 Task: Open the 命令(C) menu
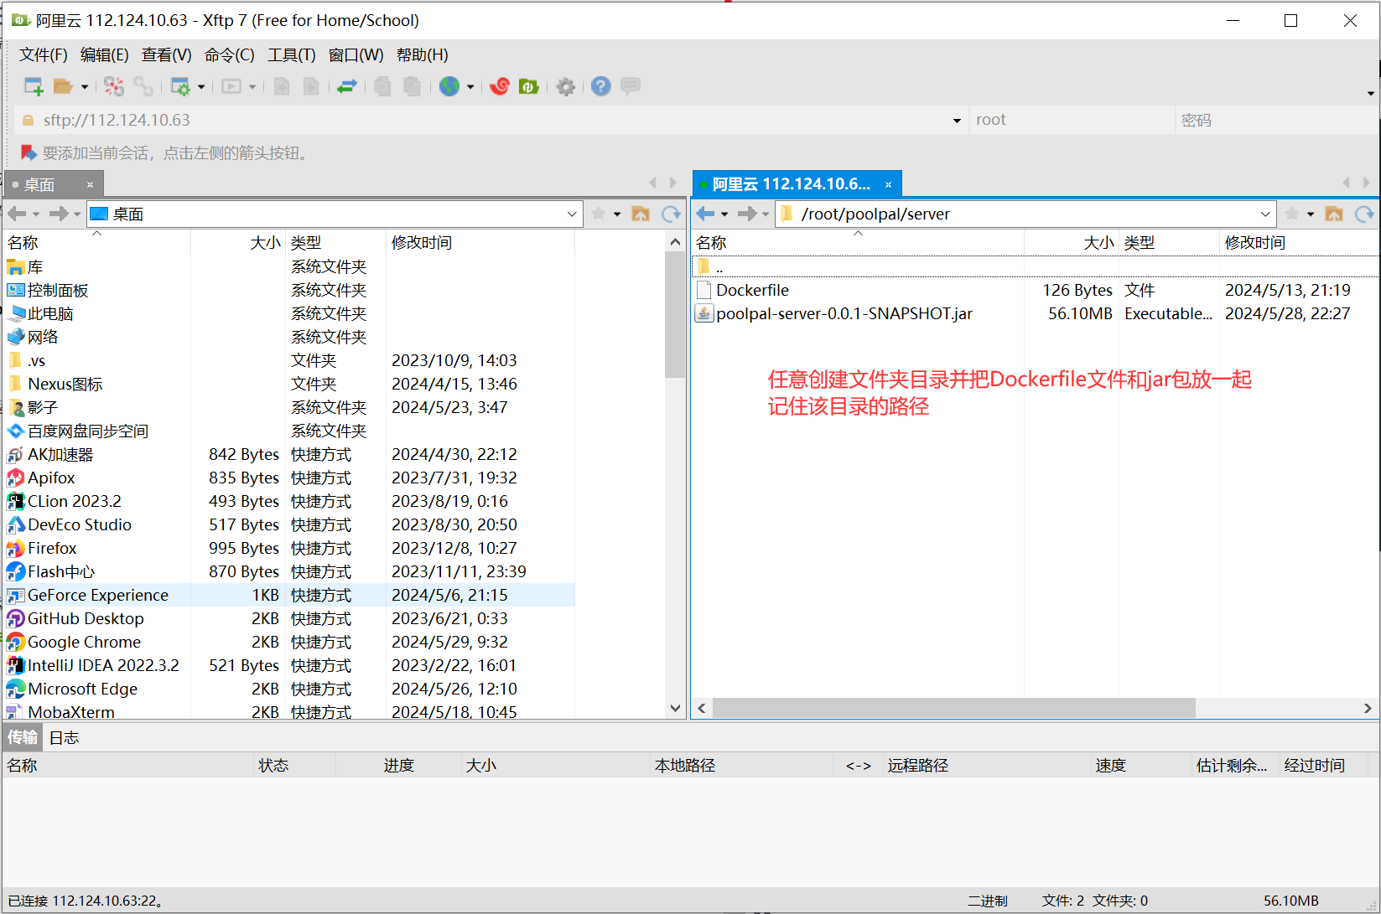click(x=229, y=54)
